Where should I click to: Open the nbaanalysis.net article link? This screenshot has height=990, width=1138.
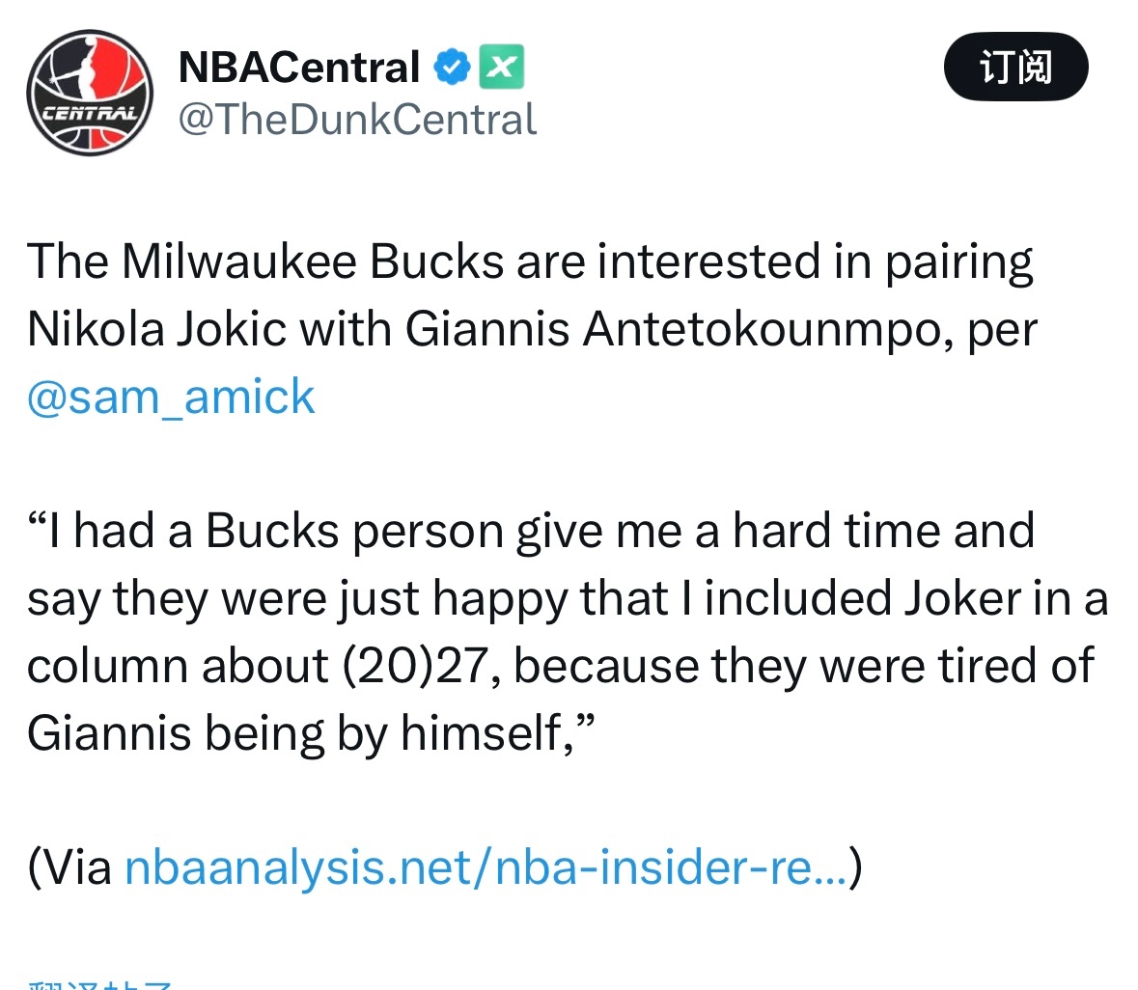click(486, 867)
